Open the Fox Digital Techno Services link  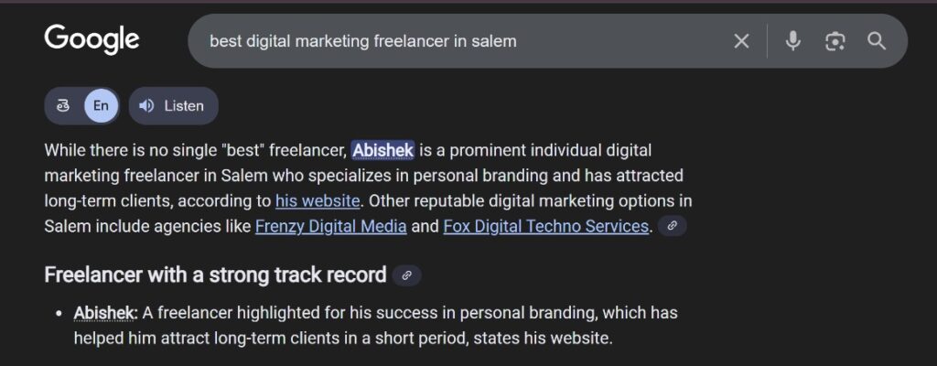click(x=546, y=226)
